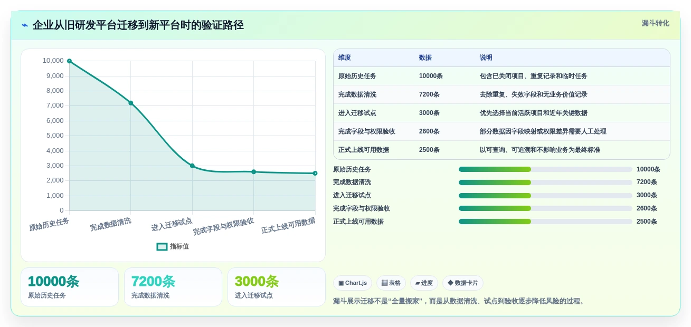Click the x-axis label 完成数据清洗
Viewport: 691px width, 327px height.
click(x=110, y=225)
